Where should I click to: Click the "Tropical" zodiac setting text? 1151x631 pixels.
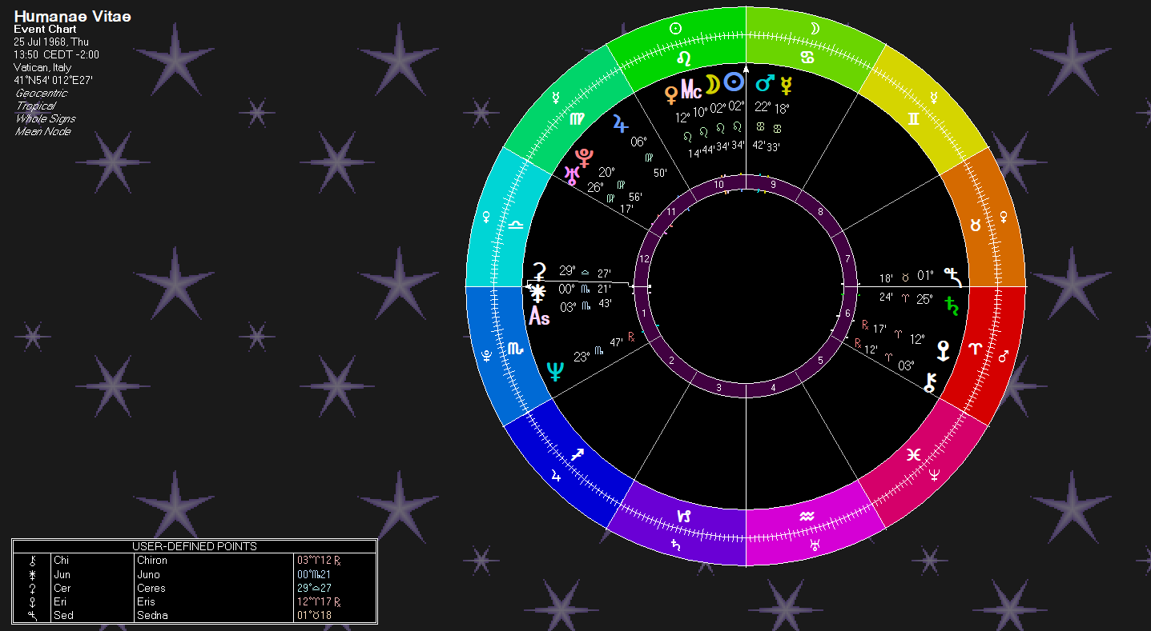(x=36, y=106)
